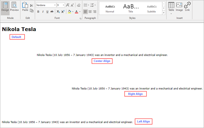The height and width of the screenshot is (128, 204).
Task: Expand the Table insert dropdown
Action: pos(171,13)
